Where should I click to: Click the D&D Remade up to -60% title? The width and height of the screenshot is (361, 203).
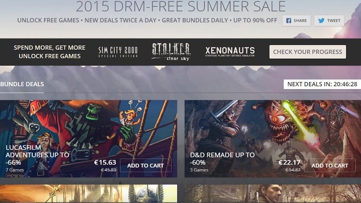click(x=222, y=158)
